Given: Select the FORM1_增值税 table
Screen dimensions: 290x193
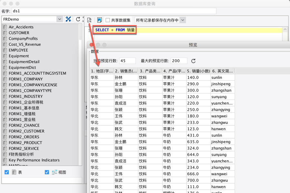Looking at the screenshot, I should 22,114.
